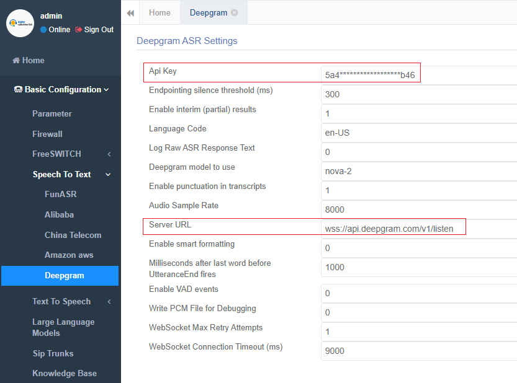Click the admin avatar logo
The height and width of the screenshot is (383, 517).
pyautogui.click(x=20, y=23)
